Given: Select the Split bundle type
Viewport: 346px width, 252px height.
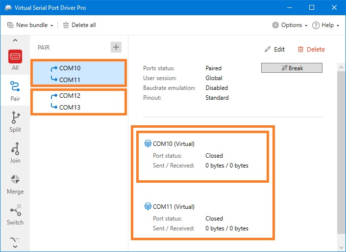Looking at the screenshot, I should [15, 122].
